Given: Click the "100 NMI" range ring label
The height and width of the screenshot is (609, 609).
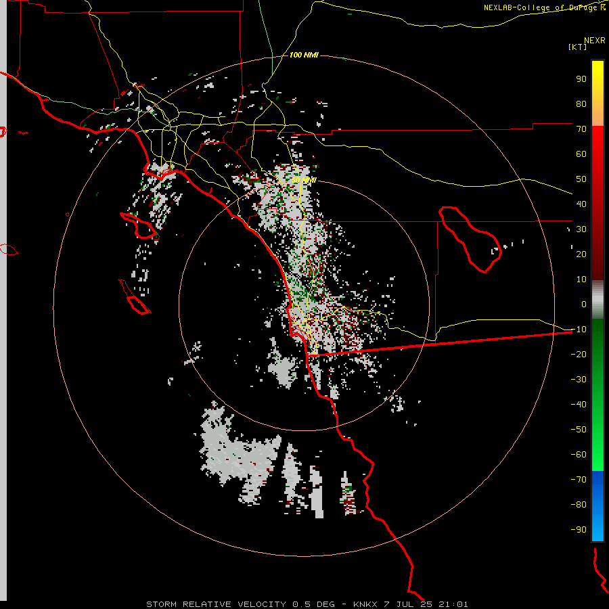Looking at the screenshot, I should coord(304,55).
